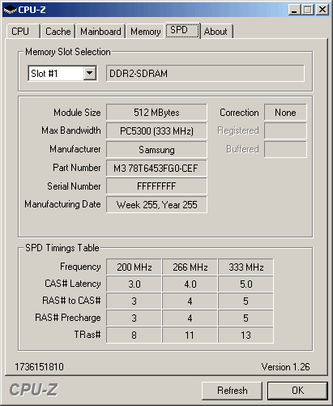Click the DDR2-SDRAM memory type field
The height and width of the screenshot is (406, 333).
click(x=205, y=73)
